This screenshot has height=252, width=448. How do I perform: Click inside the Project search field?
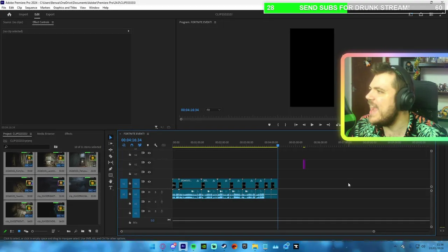tap(27, 147)
